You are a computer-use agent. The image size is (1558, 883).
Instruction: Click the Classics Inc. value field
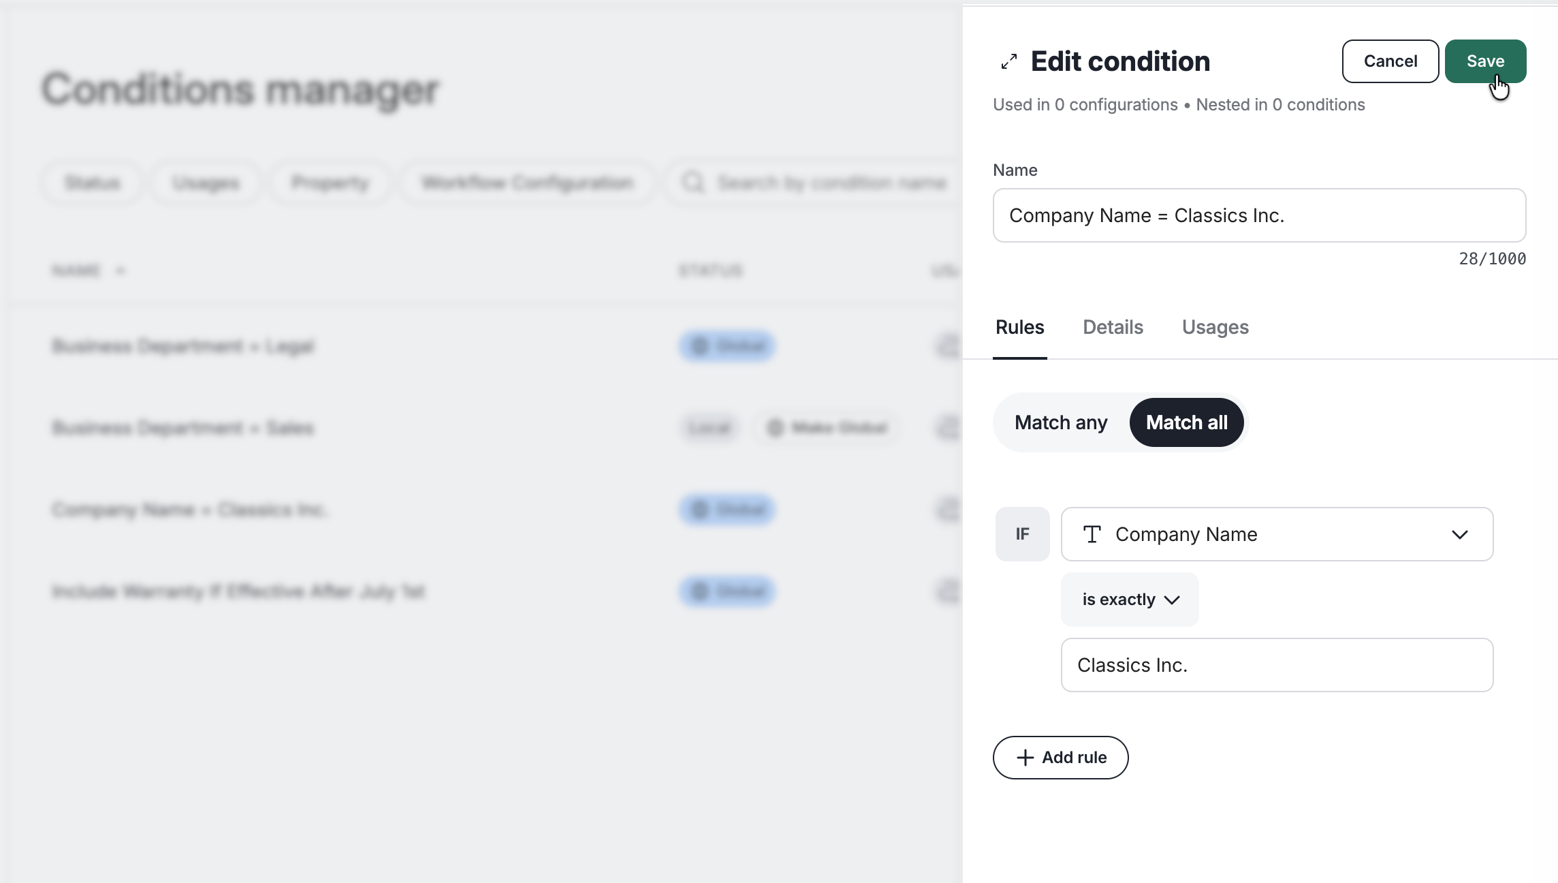click(1277, 665)
